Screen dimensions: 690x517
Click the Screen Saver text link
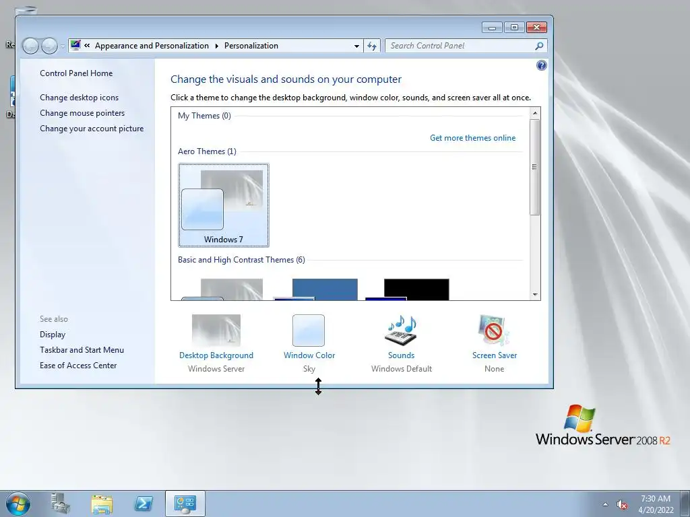pos(495,355)
